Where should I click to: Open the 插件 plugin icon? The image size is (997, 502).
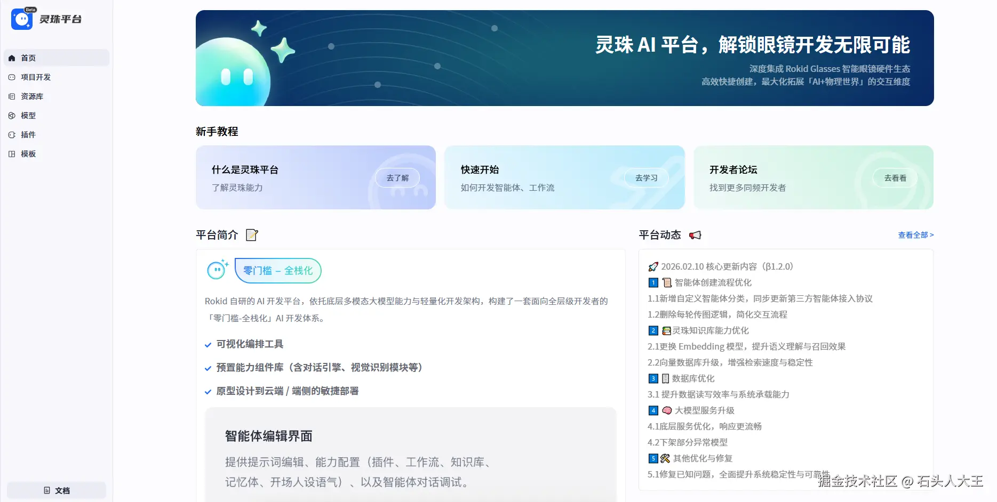coord(12,135)
